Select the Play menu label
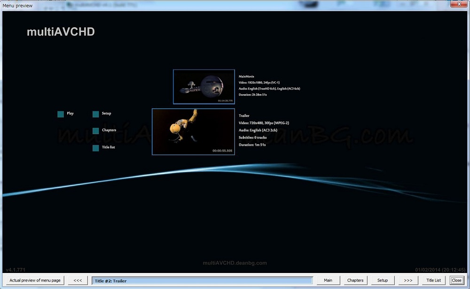Screen dimensions: 470x289 tap(70, 113)
